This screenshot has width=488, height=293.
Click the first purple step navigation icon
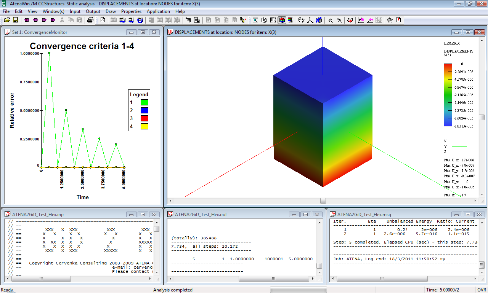tap(27, 20)
